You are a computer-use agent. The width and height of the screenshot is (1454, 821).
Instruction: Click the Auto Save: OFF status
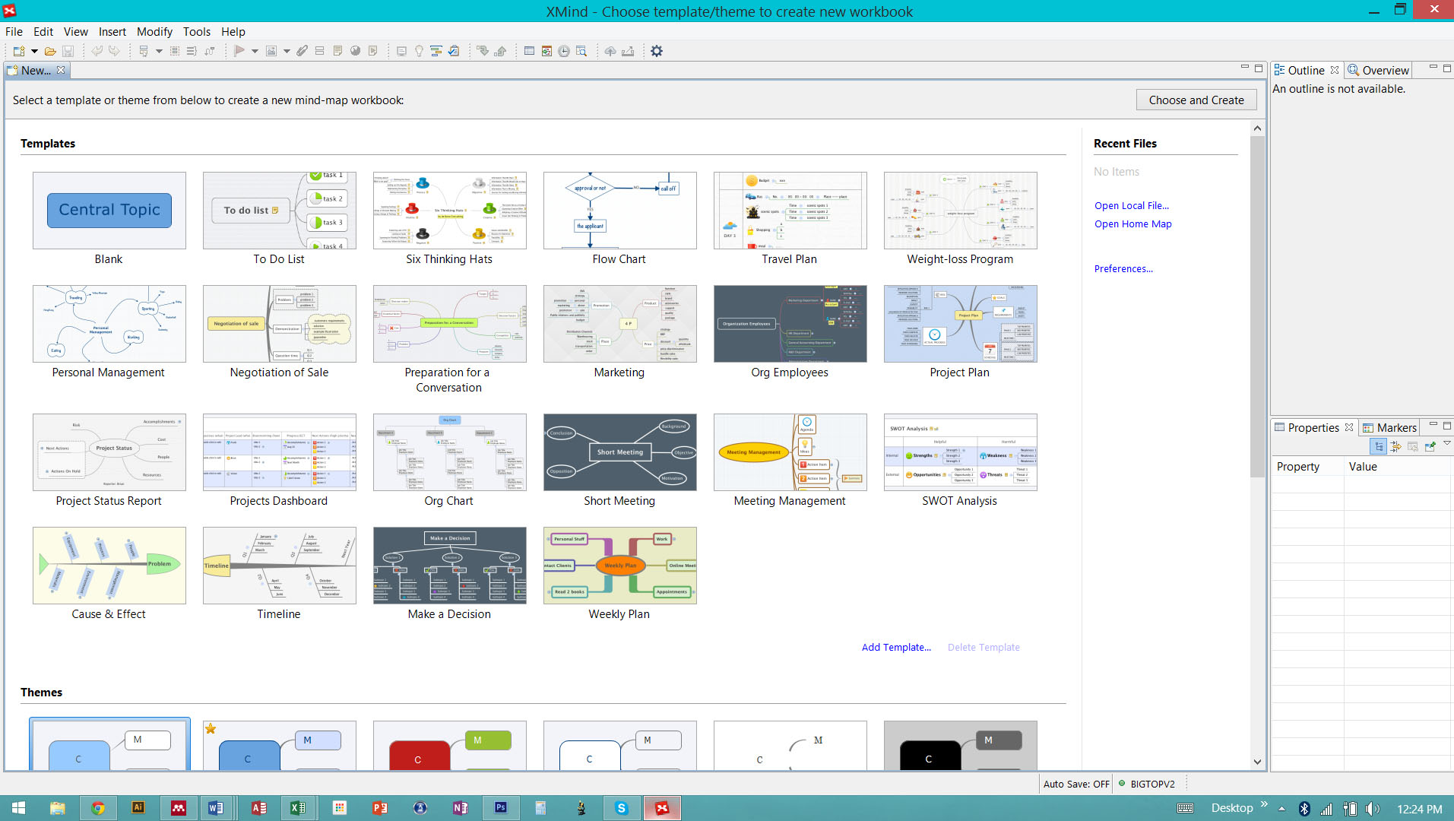pyautogui.click(x=1076, y=784)
